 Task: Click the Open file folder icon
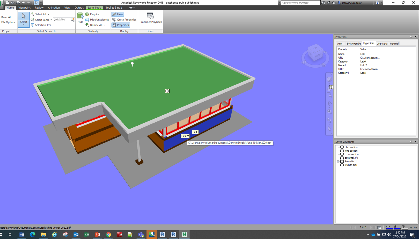[x=12, y=3]
